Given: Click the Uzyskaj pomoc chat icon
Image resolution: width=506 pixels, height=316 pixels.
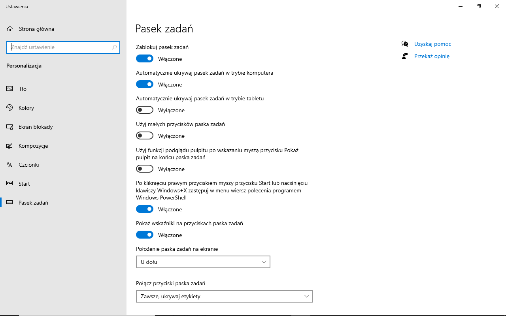Looking at the screenshot, I should coord(404,44).
